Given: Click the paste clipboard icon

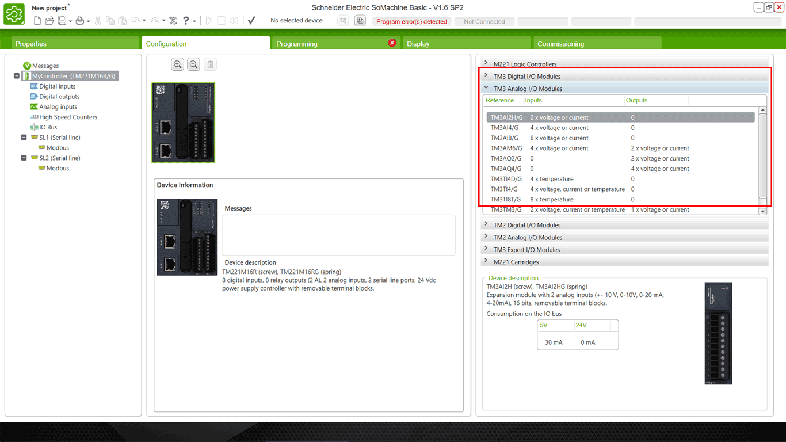Looking at the screenshot, I should point(123,21).
